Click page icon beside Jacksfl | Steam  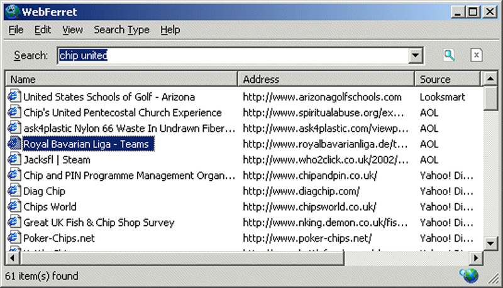(x=14, y=159)
